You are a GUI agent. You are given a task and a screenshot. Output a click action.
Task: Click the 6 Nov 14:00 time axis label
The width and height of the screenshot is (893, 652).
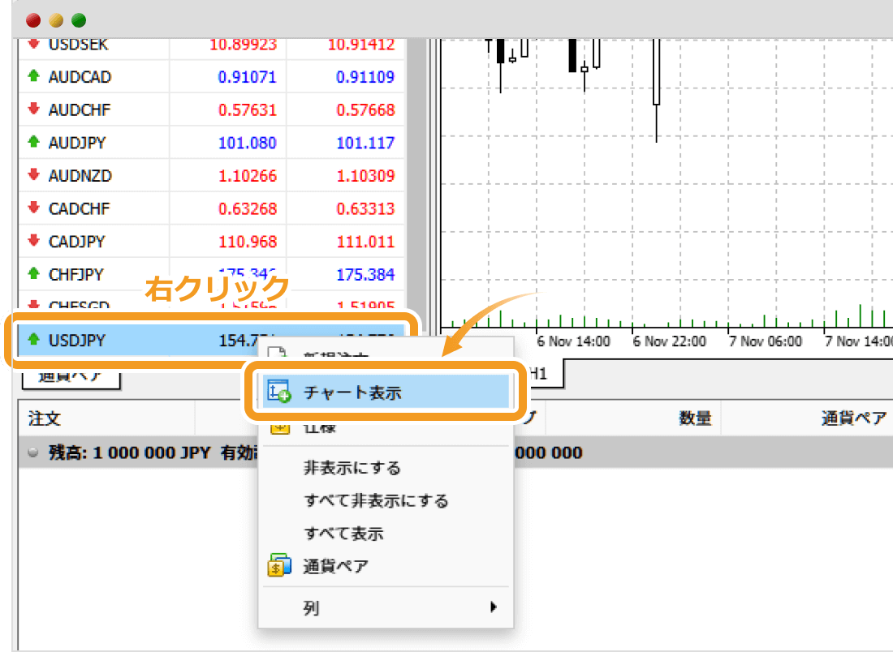[573, 341]
